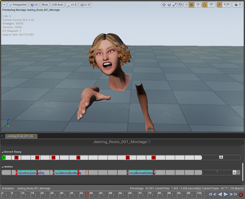The height and width of the screenshot is (199, 245).
Task: Open the Perspective view mode dropdown
Action: pos(18,5)
